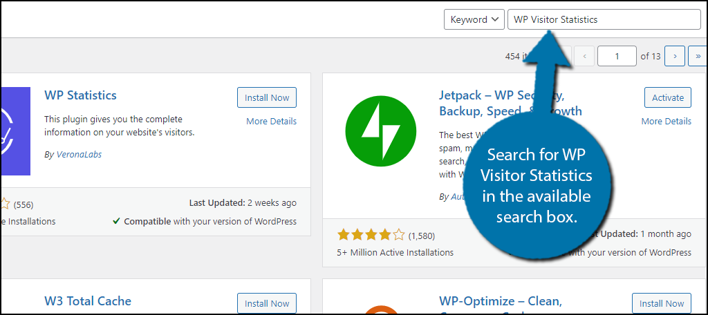708x315 pixels.
Task: Open the W3 Total Cache title link
Action: (x=88, y=301)
